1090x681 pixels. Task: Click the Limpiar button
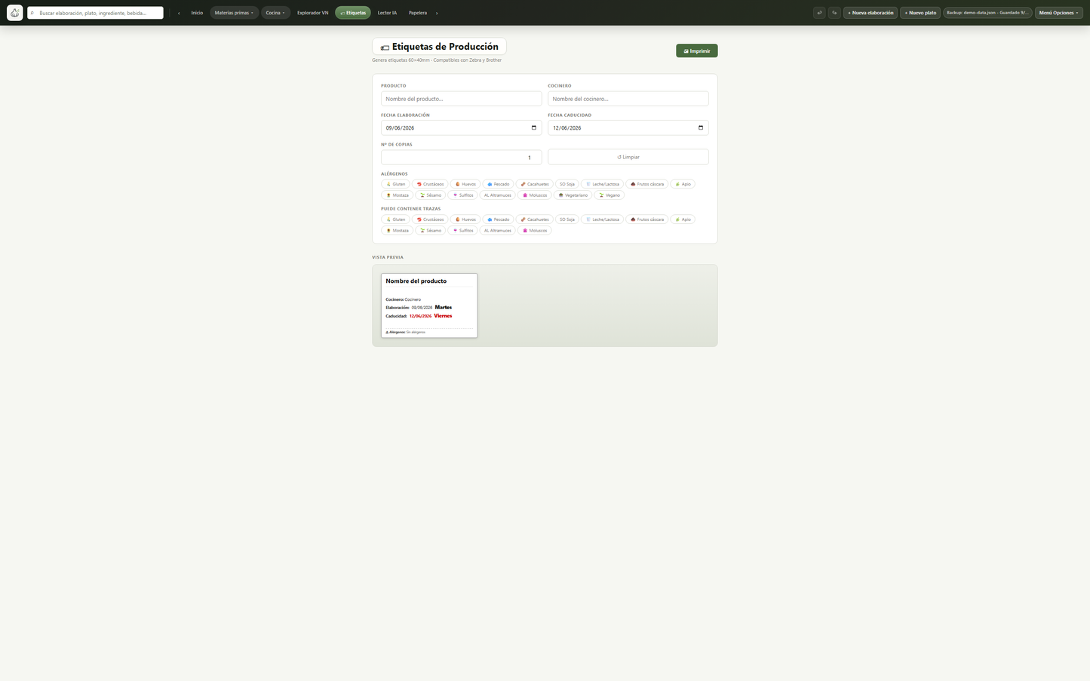pos(628,157)
